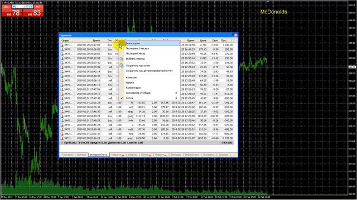This screenshot has height=200, width=357.
Task: Click order icon of row 2019.02.20 18:36:13
Action: (62, 81)
